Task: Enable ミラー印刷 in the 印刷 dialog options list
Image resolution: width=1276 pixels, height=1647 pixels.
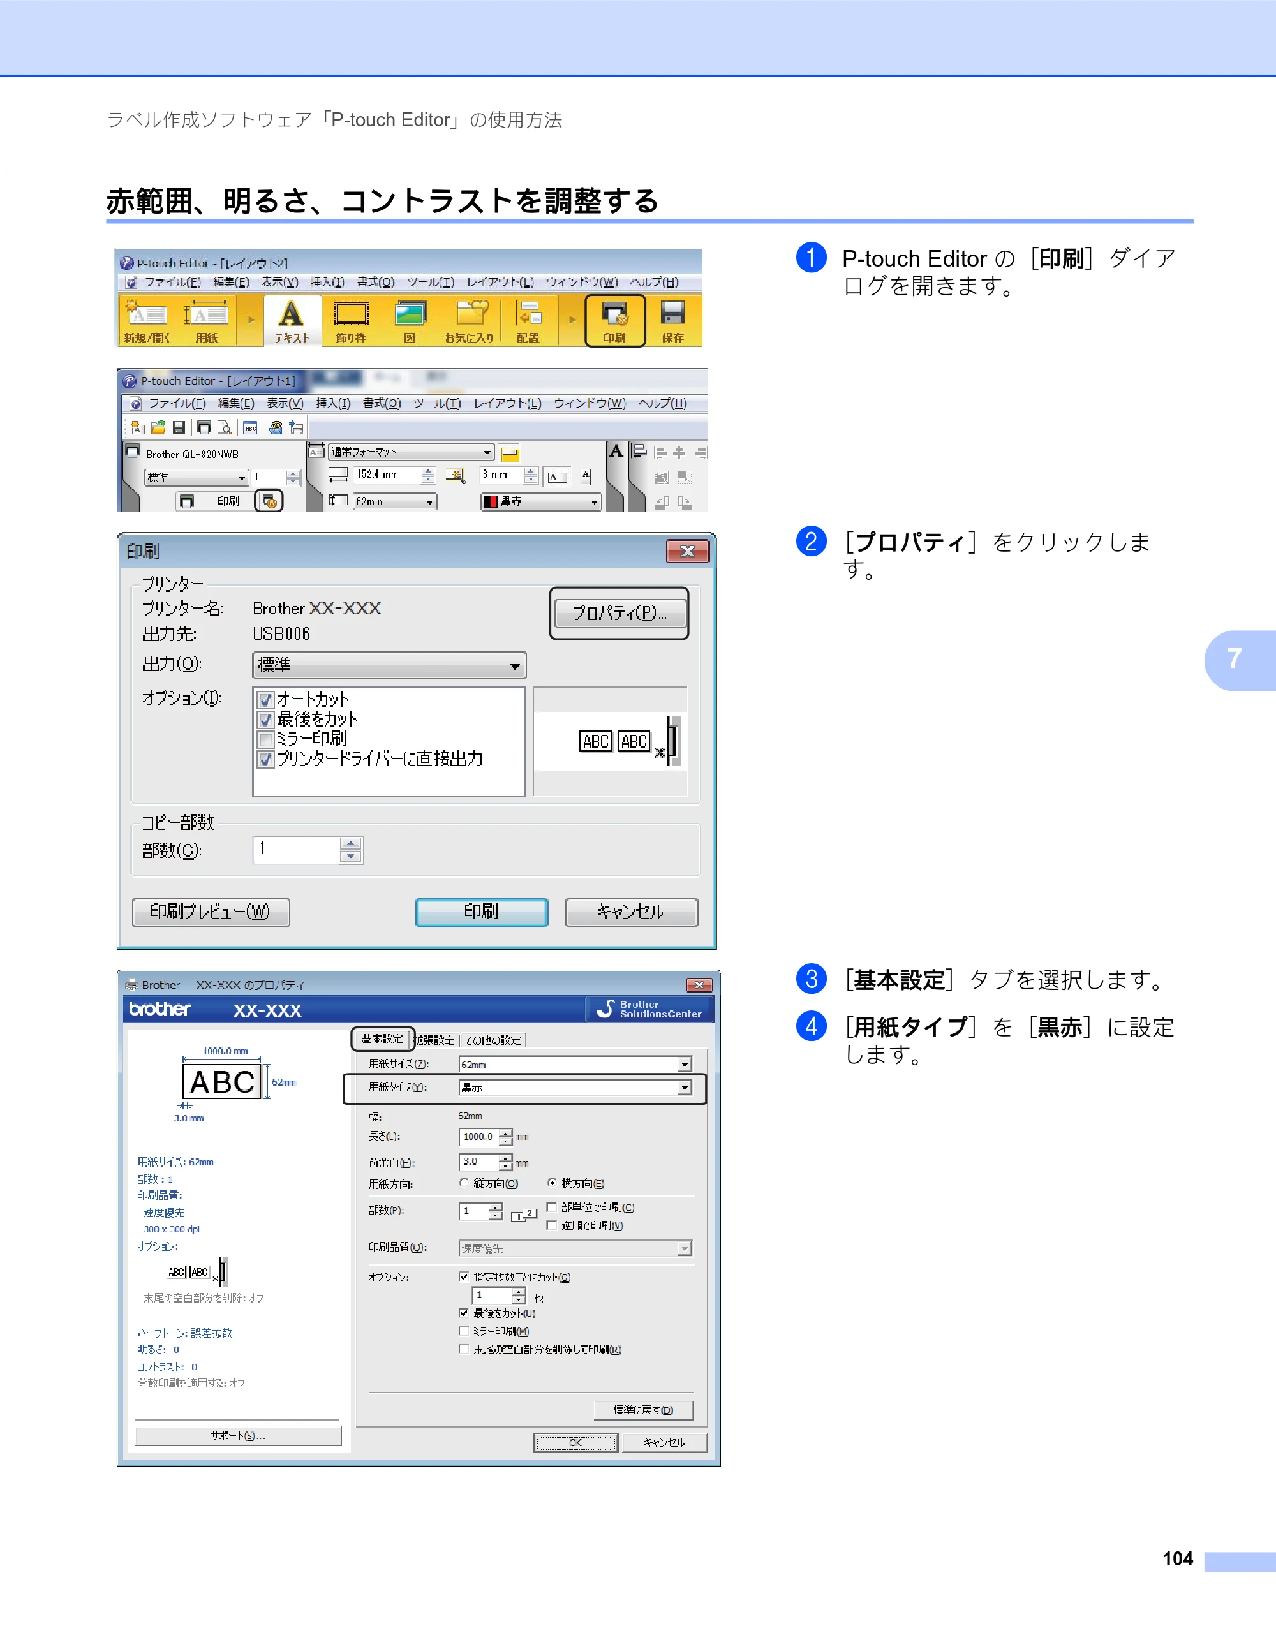Action: (x=265, y=739)
